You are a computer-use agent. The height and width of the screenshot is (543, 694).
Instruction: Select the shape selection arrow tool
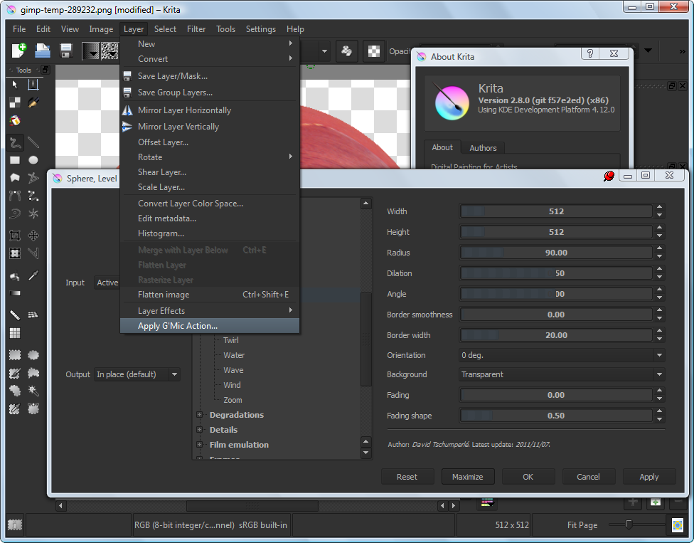point(15,84)
